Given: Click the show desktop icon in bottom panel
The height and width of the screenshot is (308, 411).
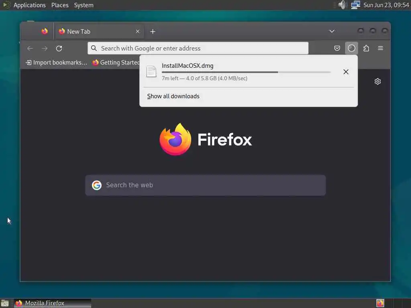Looking at the screenshot, I should point(5,303).
